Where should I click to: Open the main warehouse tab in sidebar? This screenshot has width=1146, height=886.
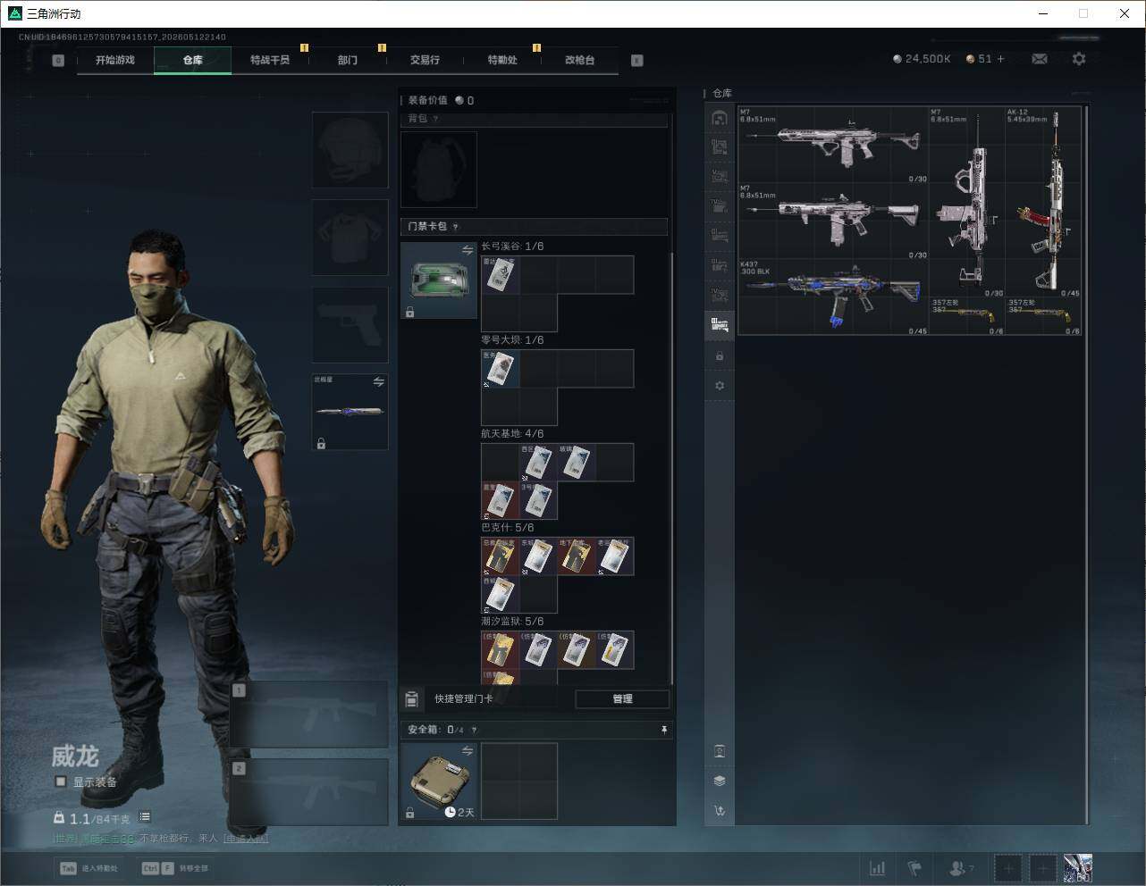[720, 119]
